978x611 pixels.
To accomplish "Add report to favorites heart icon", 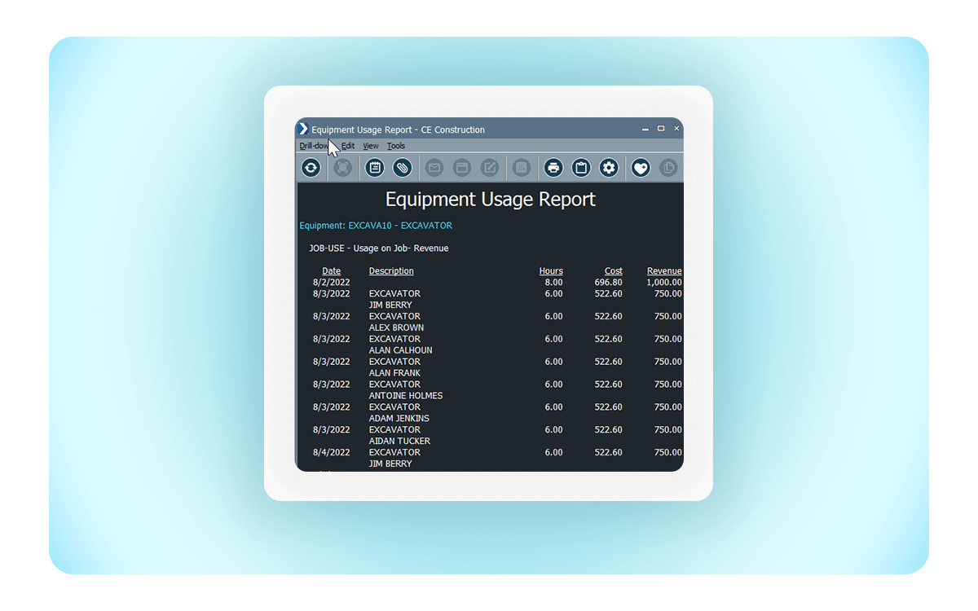I will pyautogui.click(x=641, y=168).
